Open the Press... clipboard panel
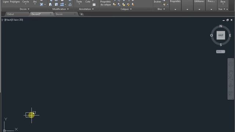Viewport: 235px width, 132px height. [x=211, y=1]
